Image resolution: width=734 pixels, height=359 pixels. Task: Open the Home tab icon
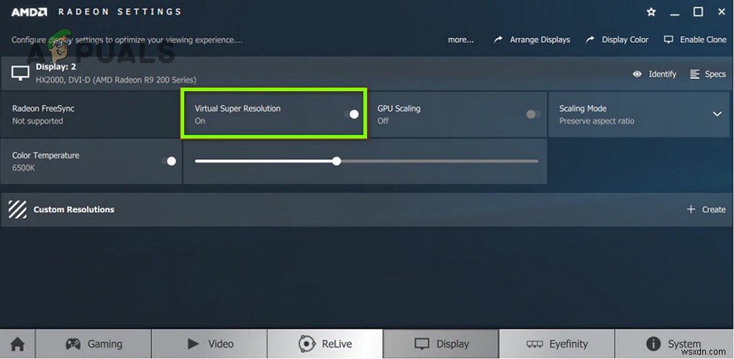click(x=17, y=344)
